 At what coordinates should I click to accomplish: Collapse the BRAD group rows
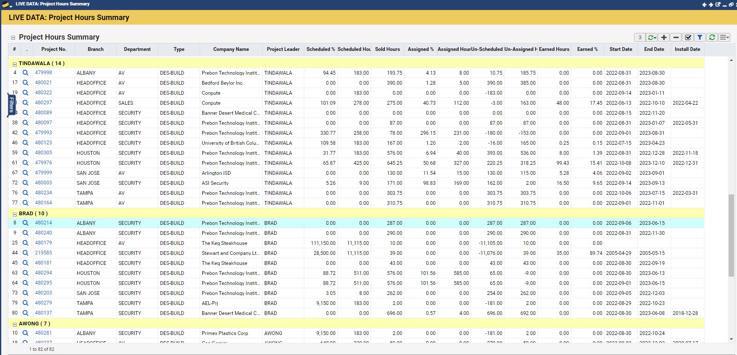pos(15,214)
